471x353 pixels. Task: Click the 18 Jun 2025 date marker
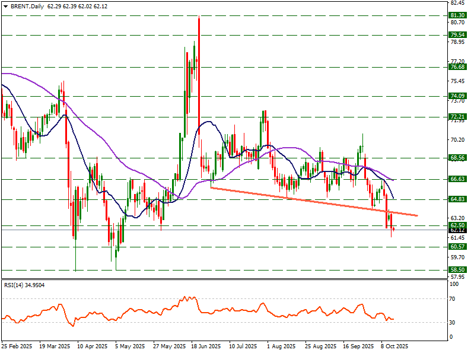206,345
